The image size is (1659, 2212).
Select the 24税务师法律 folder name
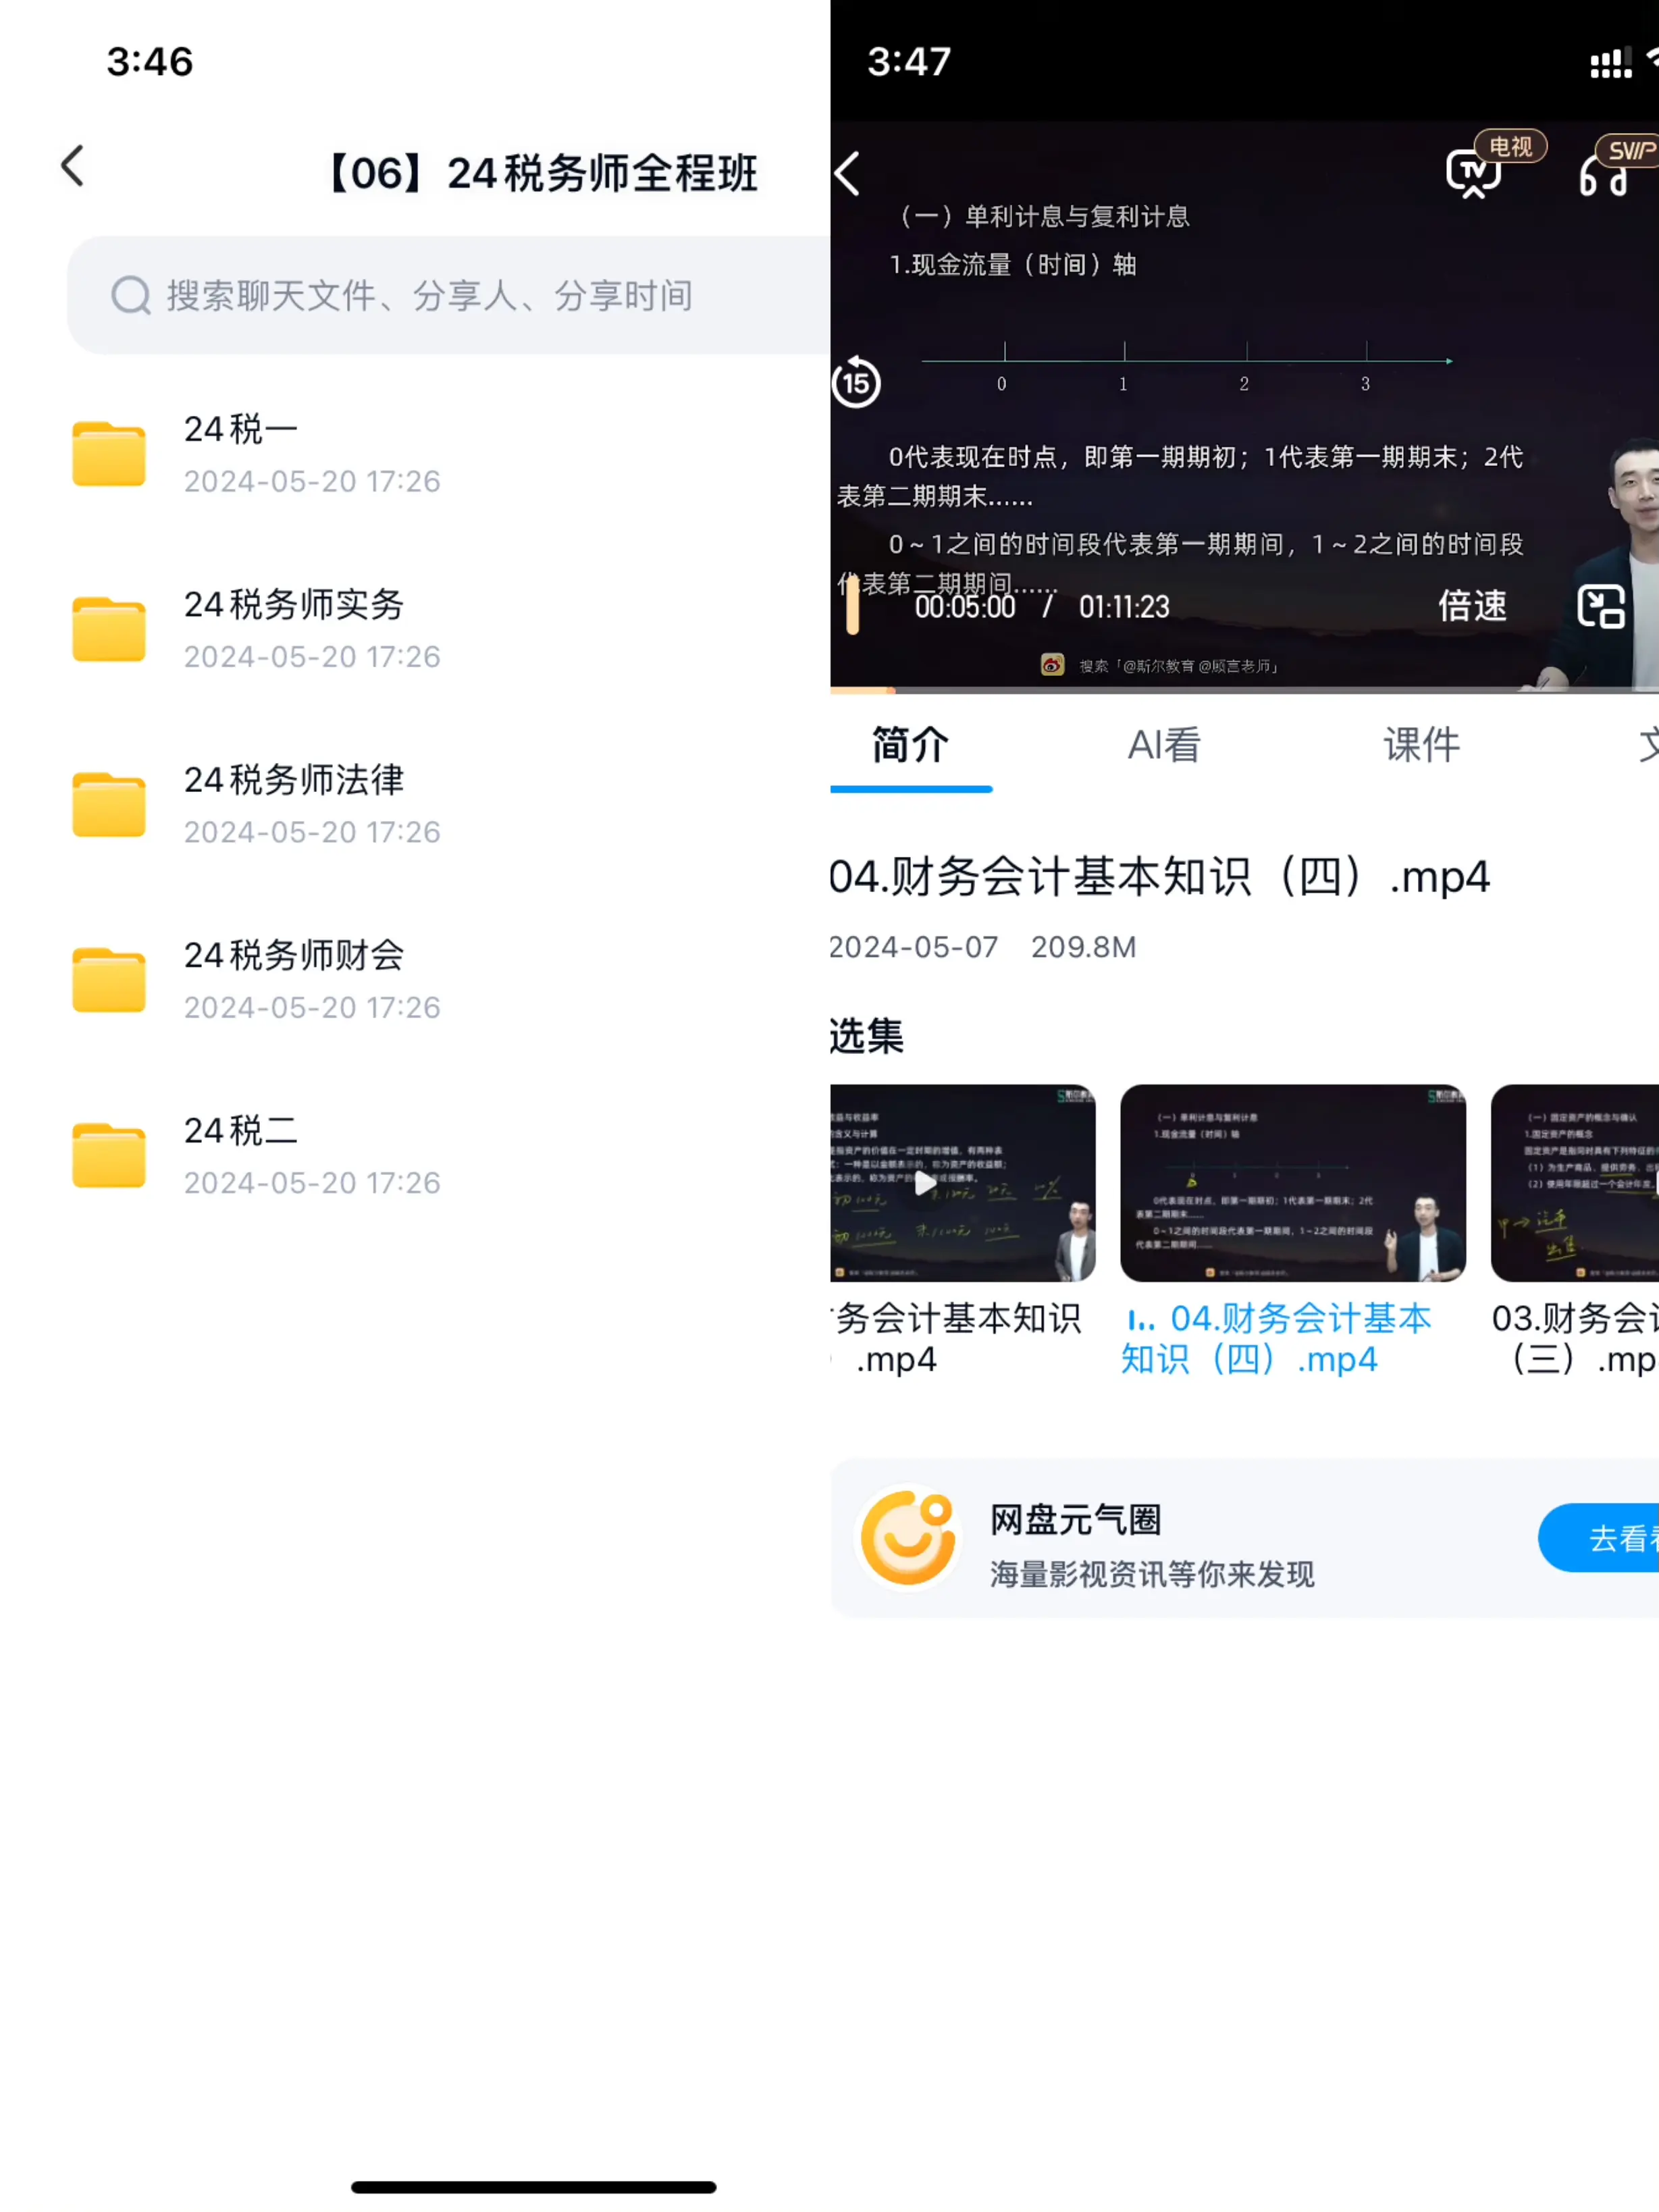point(294,780)
